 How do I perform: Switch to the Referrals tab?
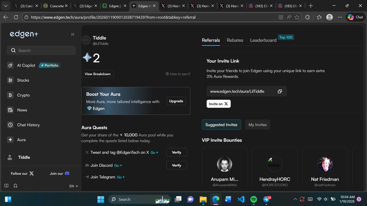(x=211, y=40)
